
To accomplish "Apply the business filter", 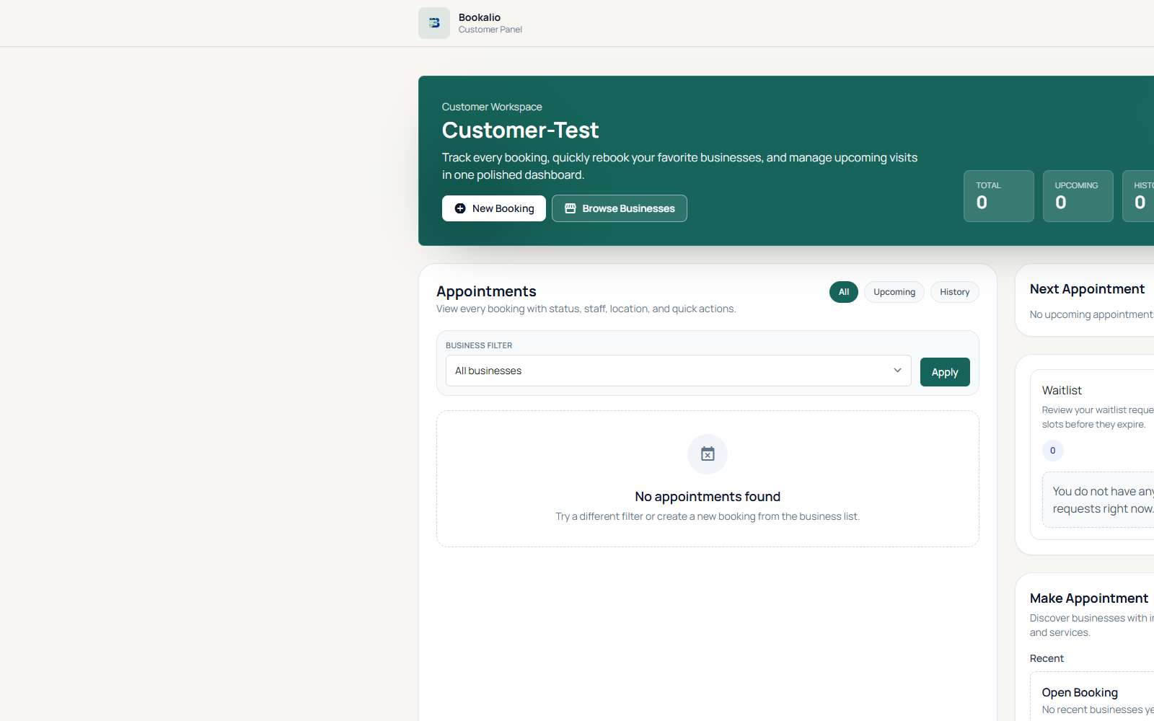I will click(945, 372).
